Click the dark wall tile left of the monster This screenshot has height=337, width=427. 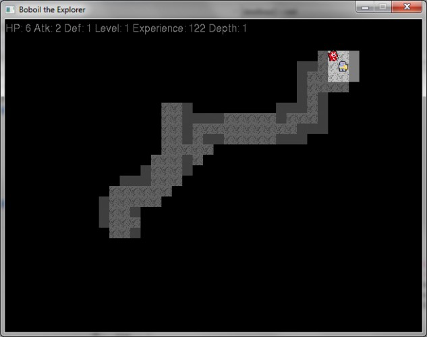tap(322, 56)
